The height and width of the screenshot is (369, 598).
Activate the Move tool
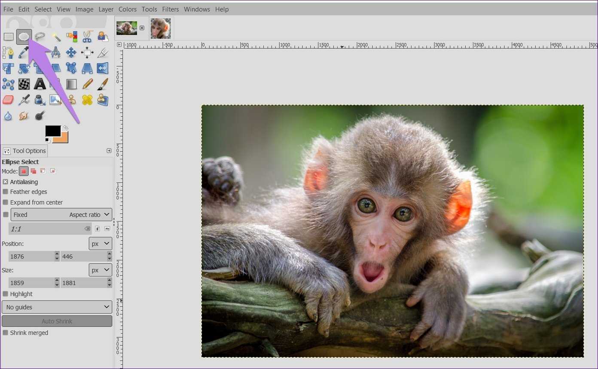coord(71,53)
